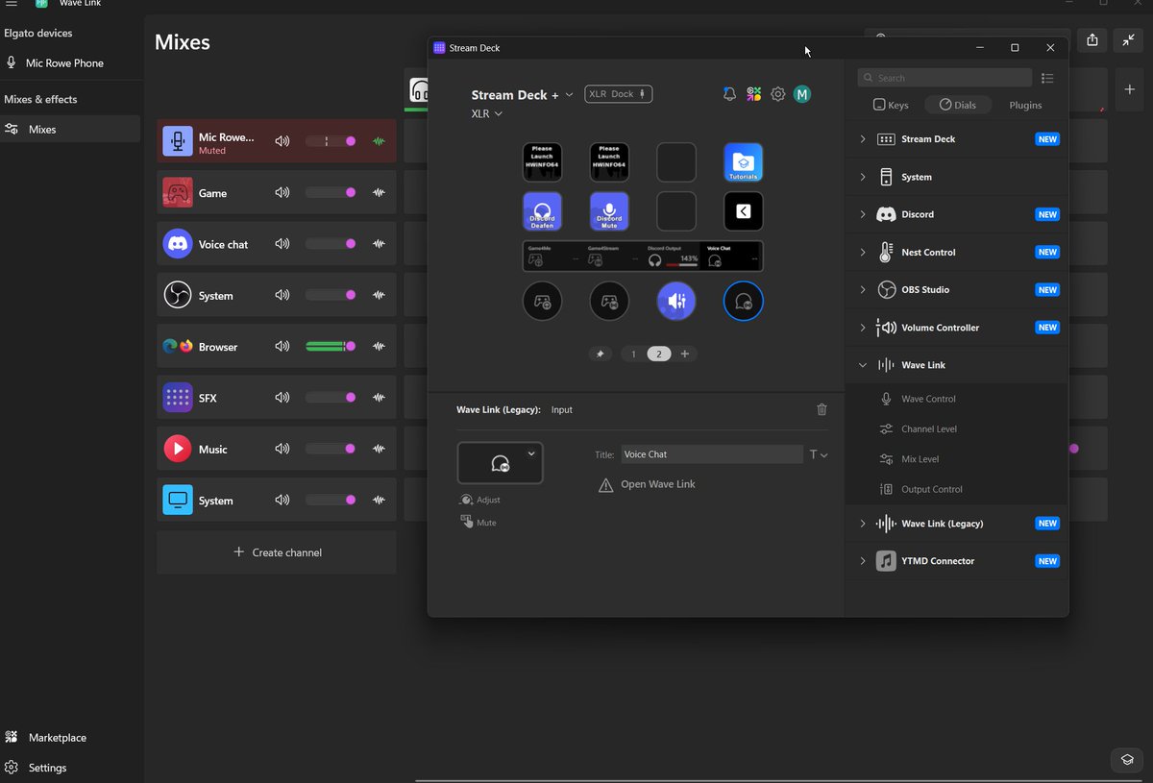Expand the System plugin category

pyautogui.click(x=862, y=177)
